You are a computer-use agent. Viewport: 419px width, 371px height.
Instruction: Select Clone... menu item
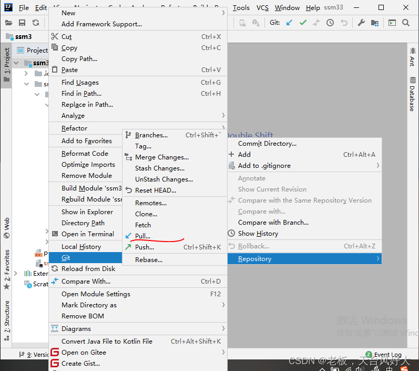(175, 214)
